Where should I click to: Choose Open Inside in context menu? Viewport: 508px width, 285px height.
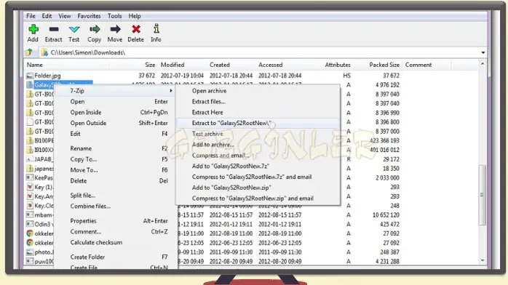click(86, 112)
